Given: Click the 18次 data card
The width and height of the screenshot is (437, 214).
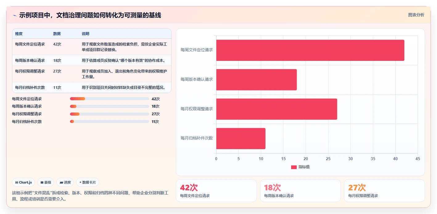Looking at the screenshot, I should tap(300, 191).
